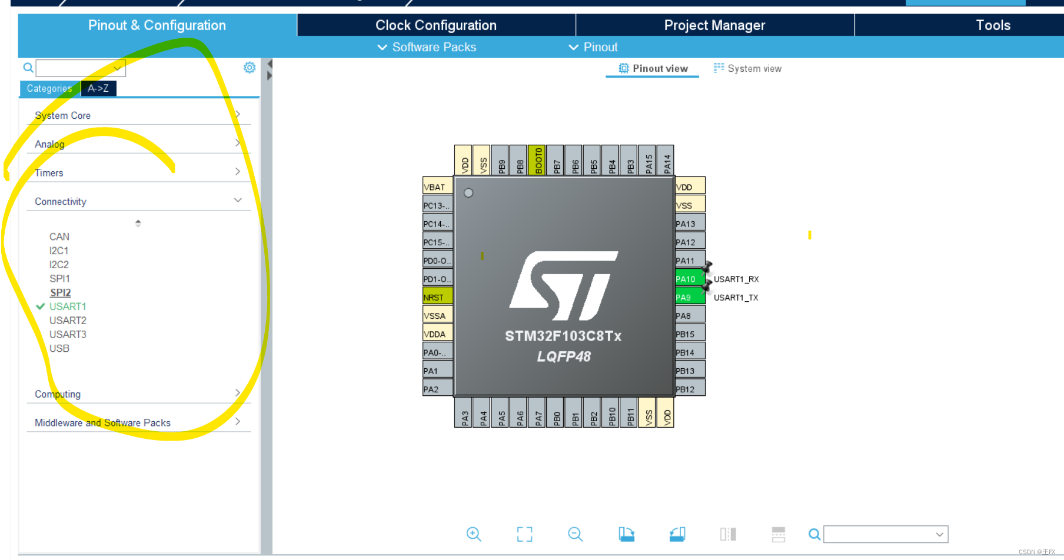Switch to System view

[747, 68]
